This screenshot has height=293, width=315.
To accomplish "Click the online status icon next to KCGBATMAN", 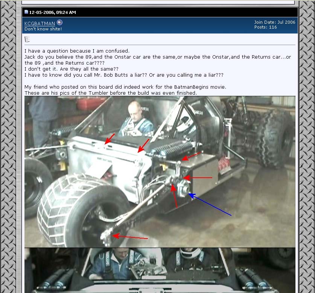I will 60,23.
